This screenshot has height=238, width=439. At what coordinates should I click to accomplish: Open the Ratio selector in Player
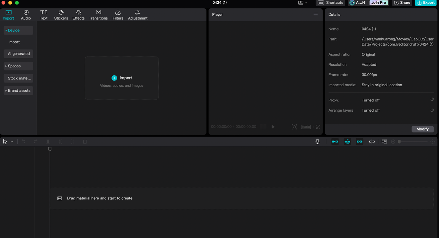306,127
